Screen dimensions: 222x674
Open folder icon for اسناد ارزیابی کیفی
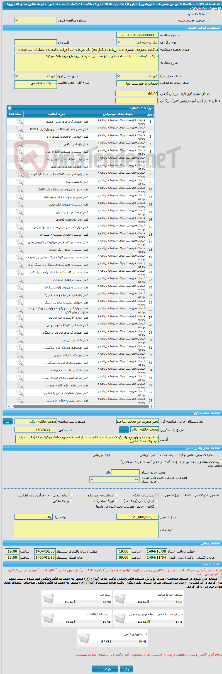[84, 638]
